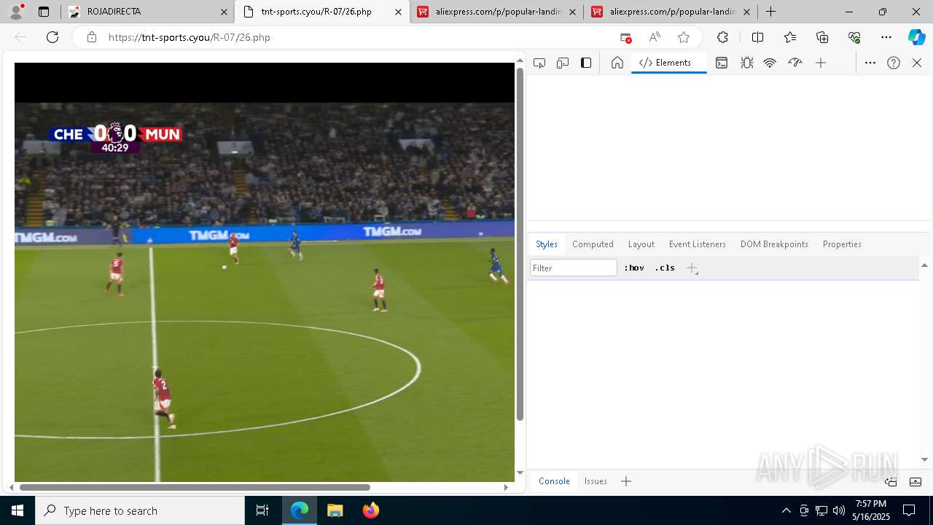This screenshot has width=933, height=525.
Task: Switch to the ROJADIRECTA browser tab
Action: tap(148, 12)
